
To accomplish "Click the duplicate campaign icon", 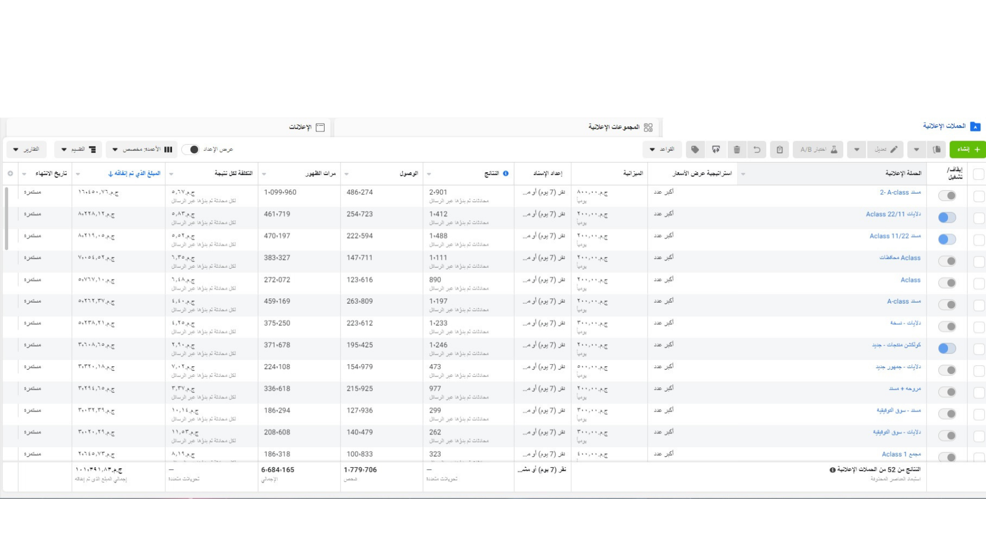I will click(x=937, y=149).
